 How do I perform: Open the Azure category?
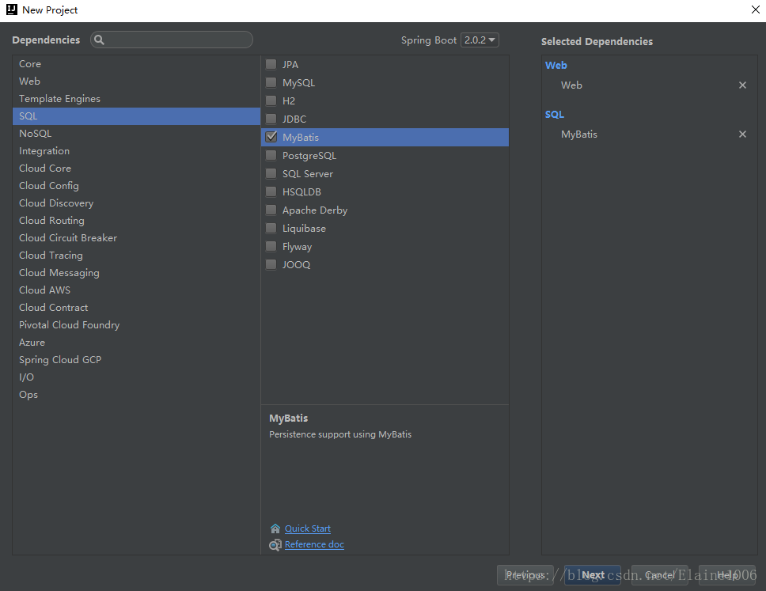(x=136, y=343)
